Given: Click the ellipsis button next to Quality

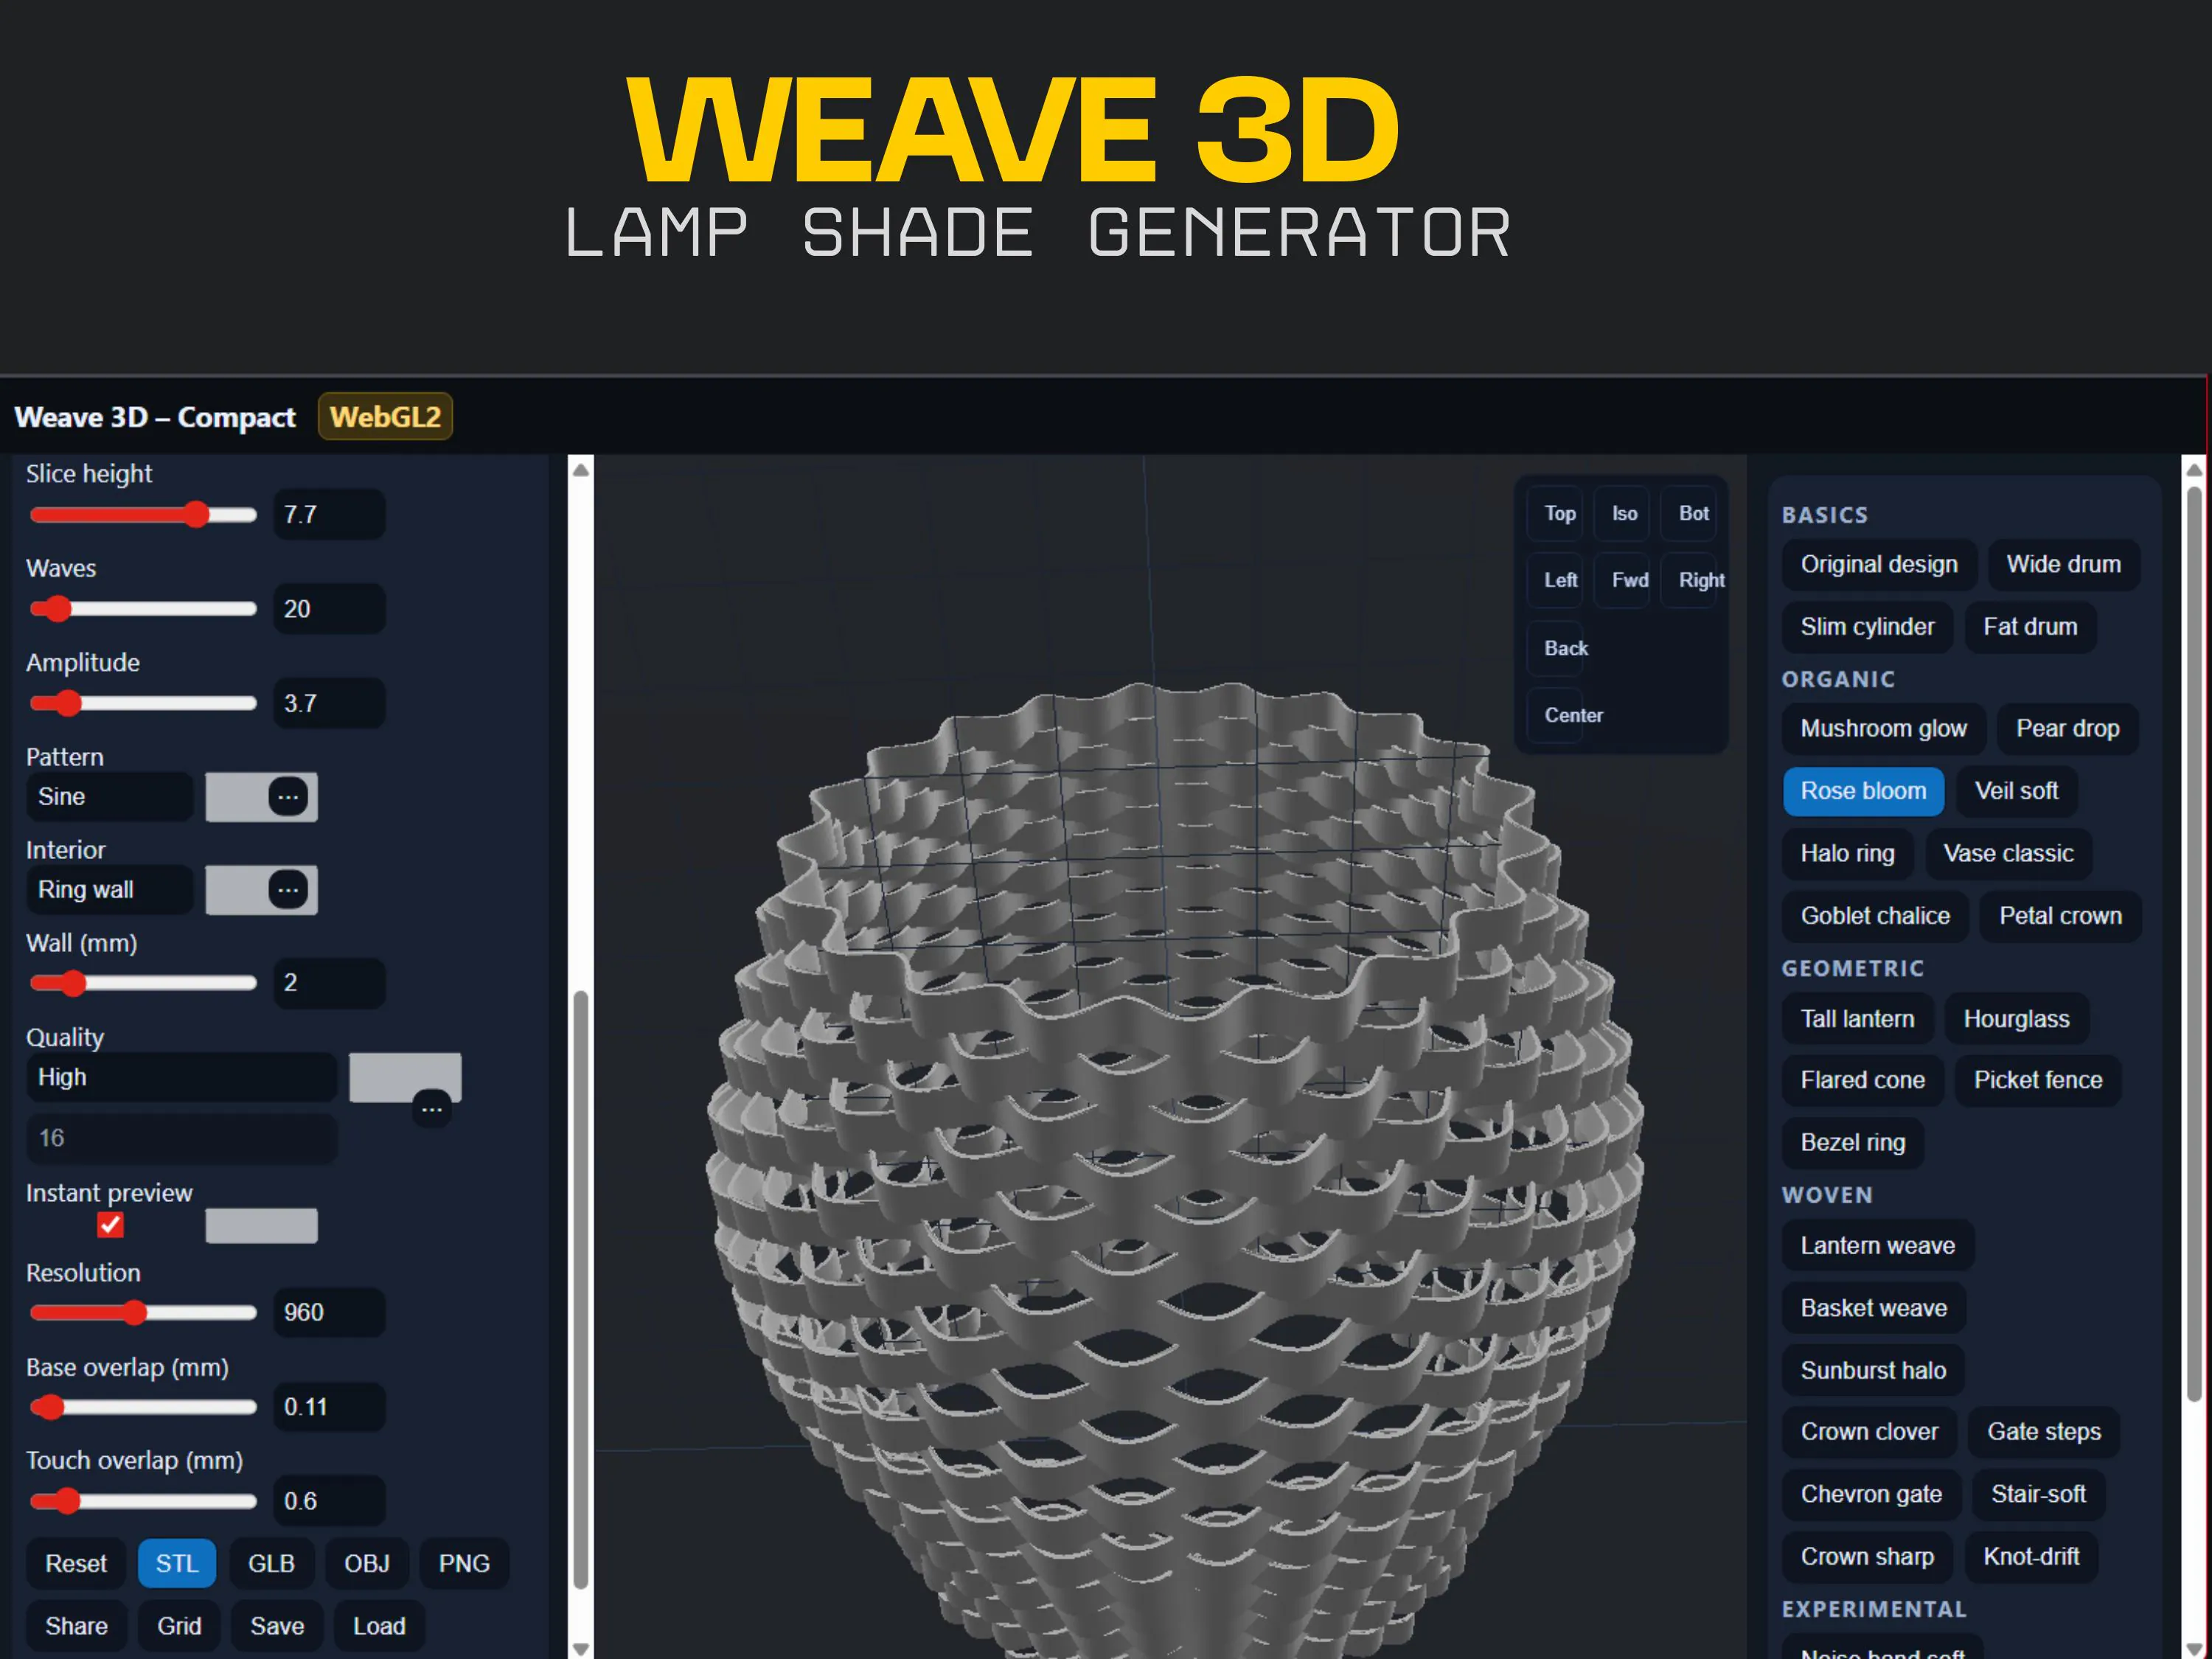Looking at the screenshot, I should (431, 1109).
